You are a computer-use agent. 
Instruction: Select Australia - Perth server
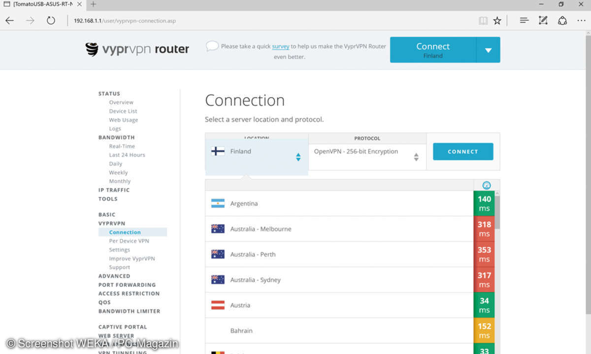tap(339, 254)
